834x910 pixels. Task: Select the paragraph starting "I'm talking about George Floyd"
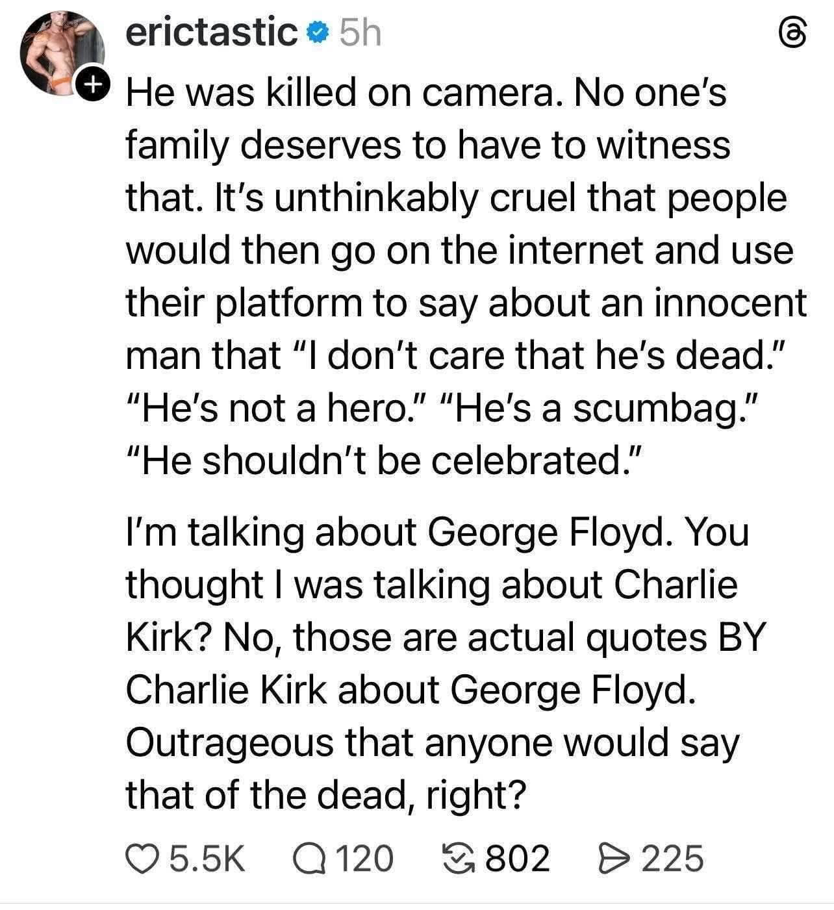coord(448,664)
